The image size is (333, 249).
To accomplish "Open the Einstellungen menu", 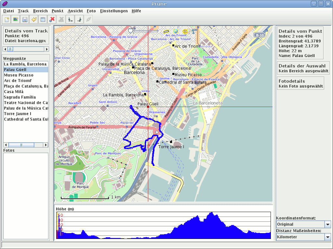I will tap(114, 11).
